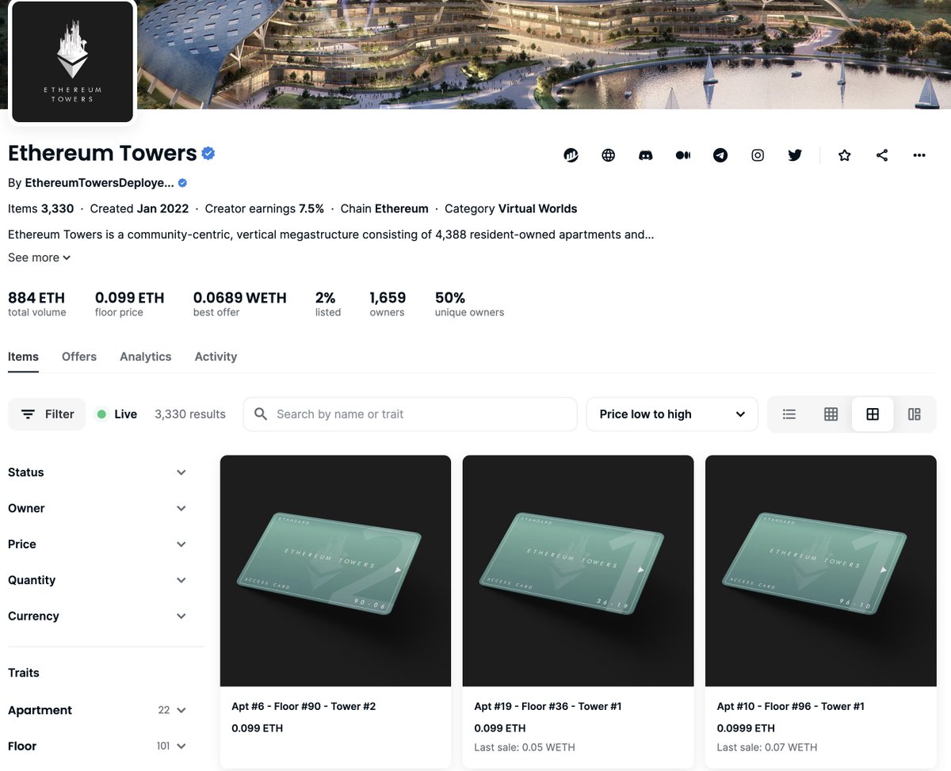The width and height of the screenshot is (951, 771).
Task: Click the 0.099 ETH floor price stat
Action: point(129,304)
